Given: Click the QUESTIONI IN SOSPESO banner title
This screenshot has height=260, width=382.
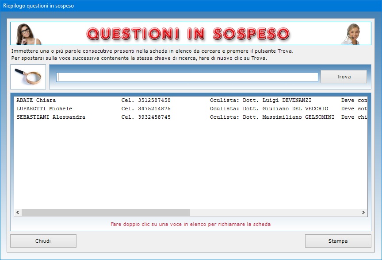Looking at the screenshot, I should point(188,34).
